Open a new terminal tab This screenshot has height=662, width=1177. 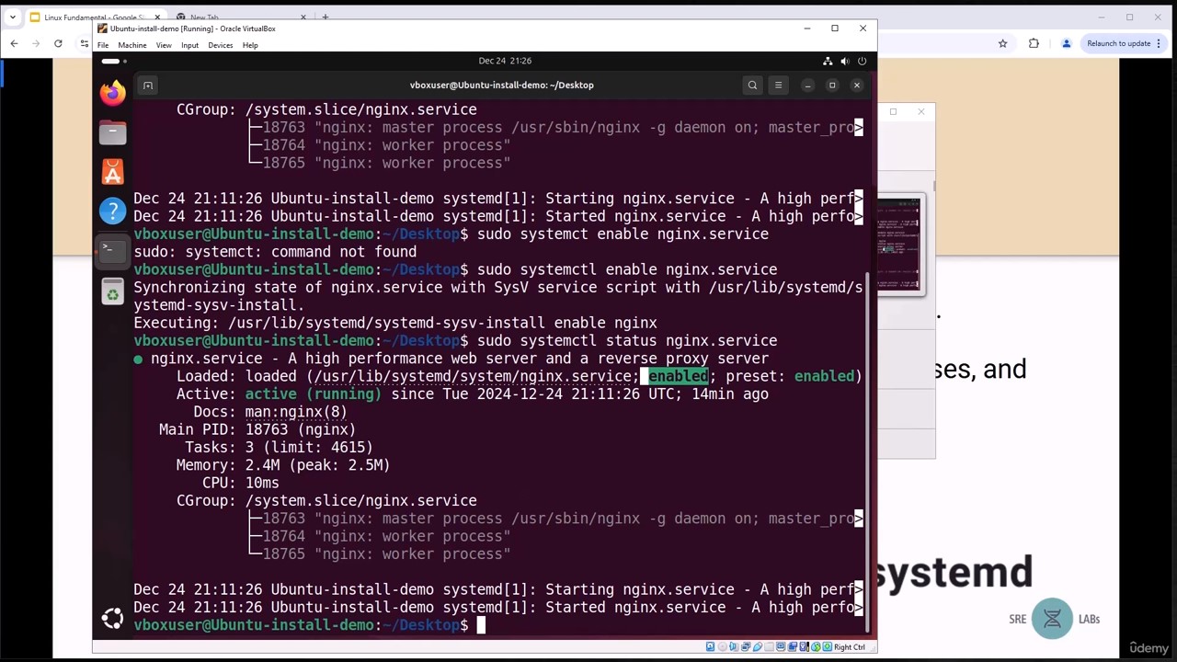pyautogui.click(x=147, y=85)
